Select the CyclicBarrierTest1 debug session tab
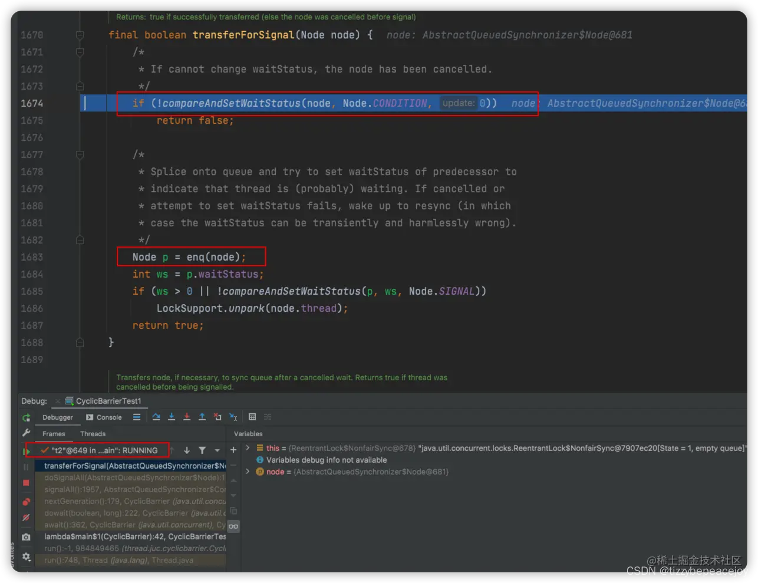This screenshot has width=758, height=583. pyautogui.click(x=103, y=401)
